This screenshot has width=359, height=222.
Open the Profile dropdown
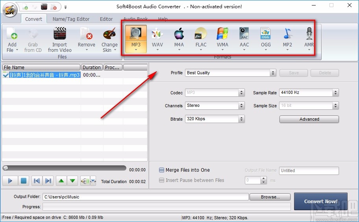point(273,73)
